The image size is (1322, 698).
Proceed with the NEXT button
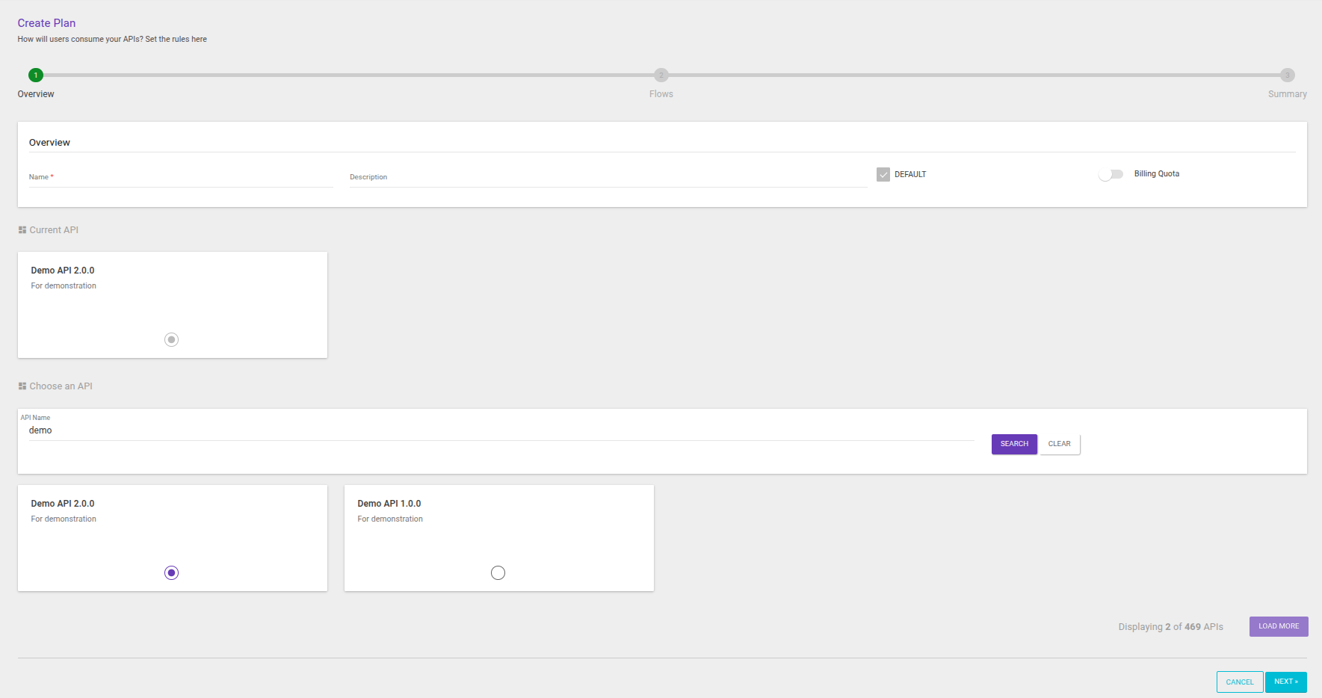click(x=1285, y=682)
